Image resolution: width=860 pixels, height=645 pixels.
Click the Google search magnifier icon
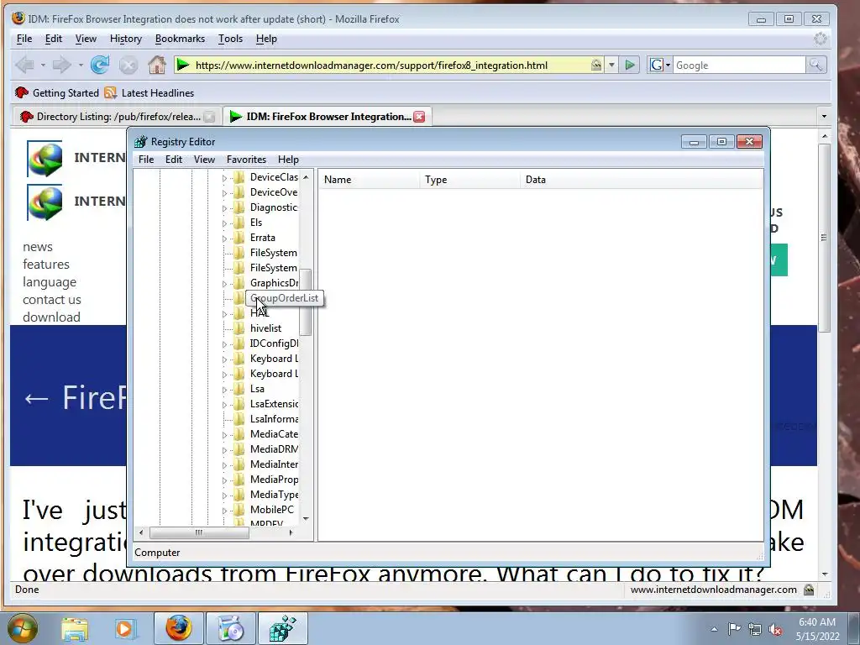[816, 66]
